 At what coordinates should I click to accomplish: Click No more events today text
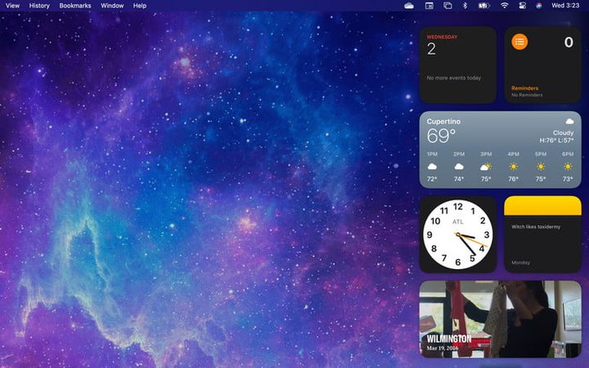point(454,78)
